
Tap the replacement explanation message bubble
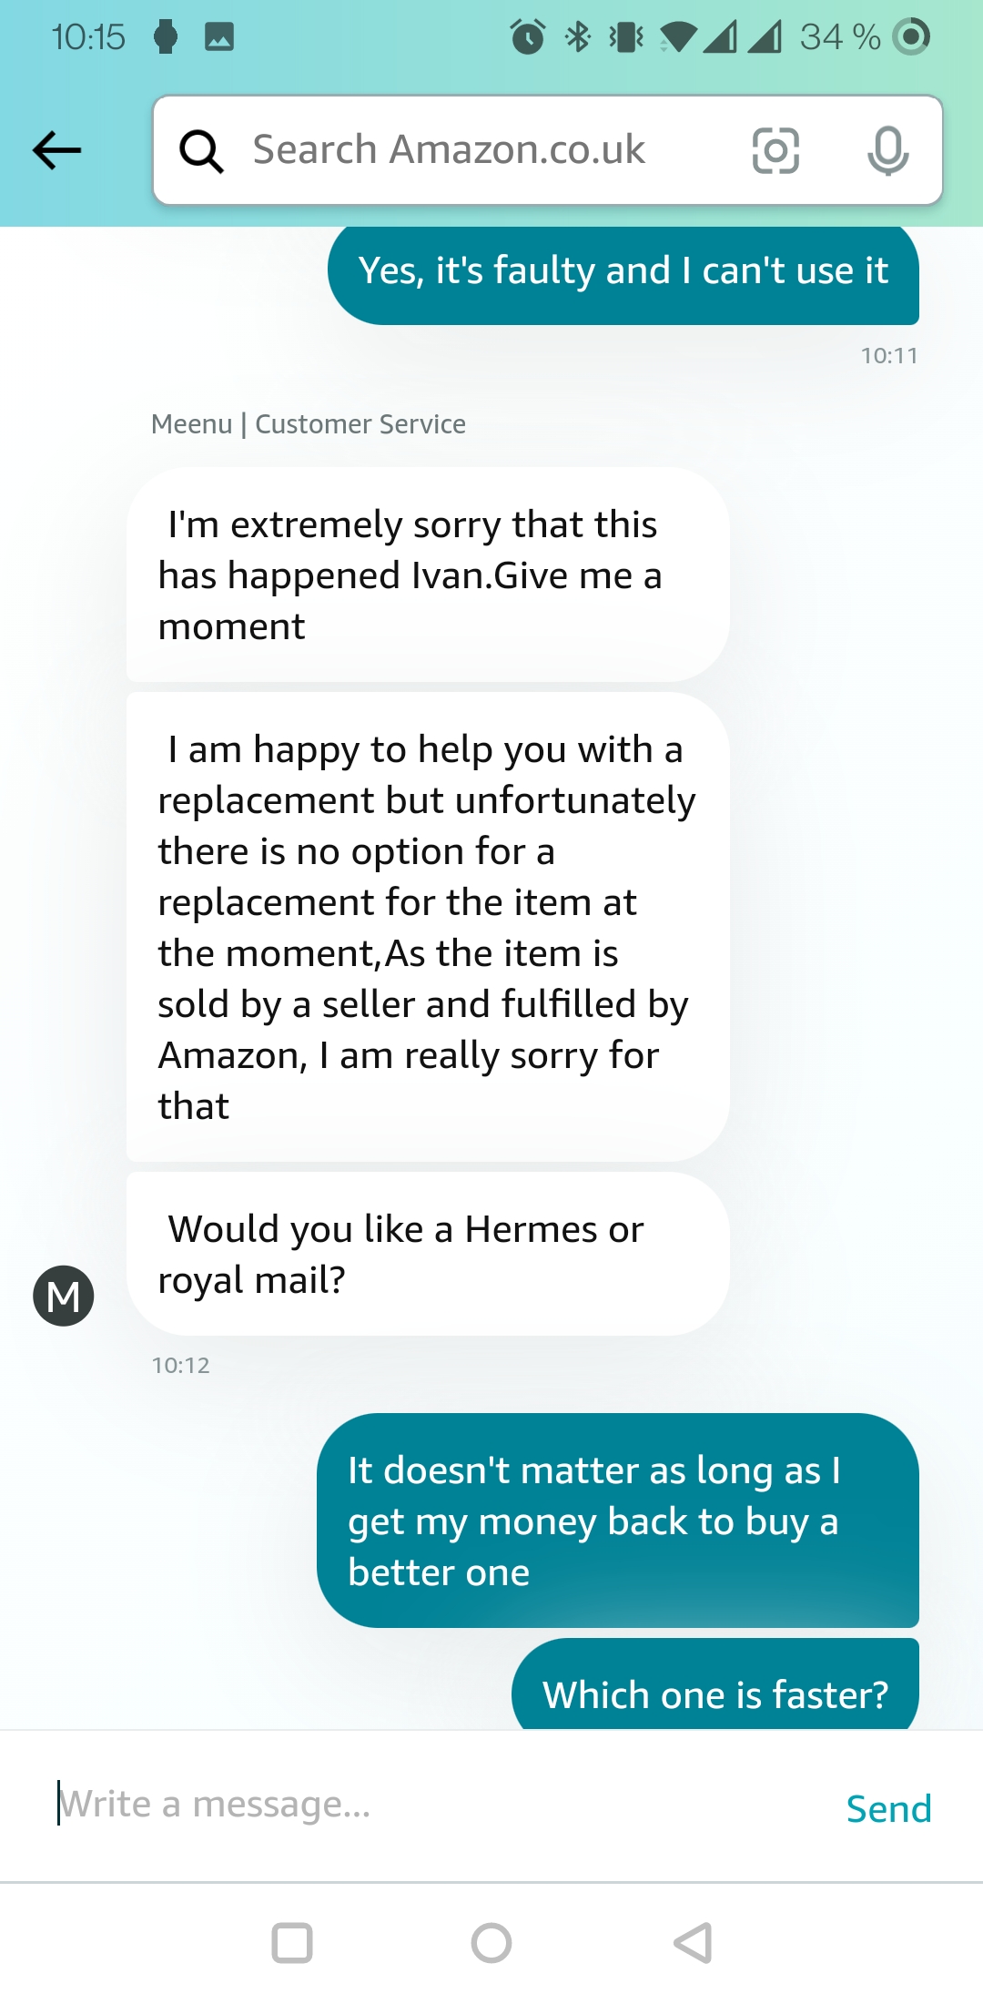point(428,927)
